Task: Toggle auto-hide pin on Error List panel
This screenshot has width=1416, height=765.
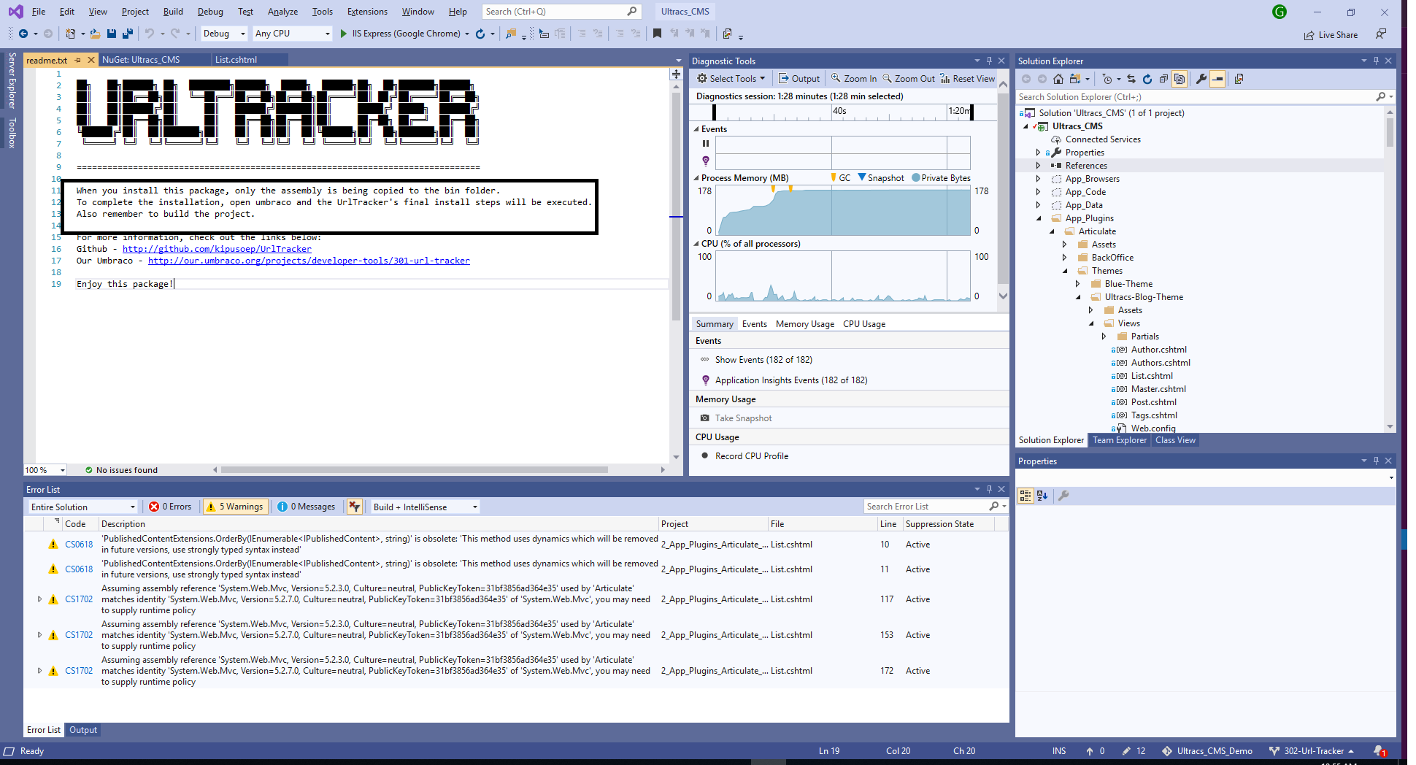Action: coord(989,489)
